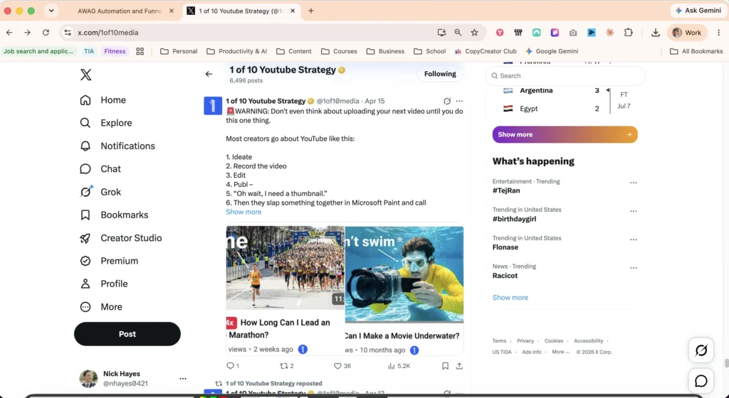Screen dimensions: 729x398
Task: Open options for Flonase trend
Action: click(x=633, y=240)
